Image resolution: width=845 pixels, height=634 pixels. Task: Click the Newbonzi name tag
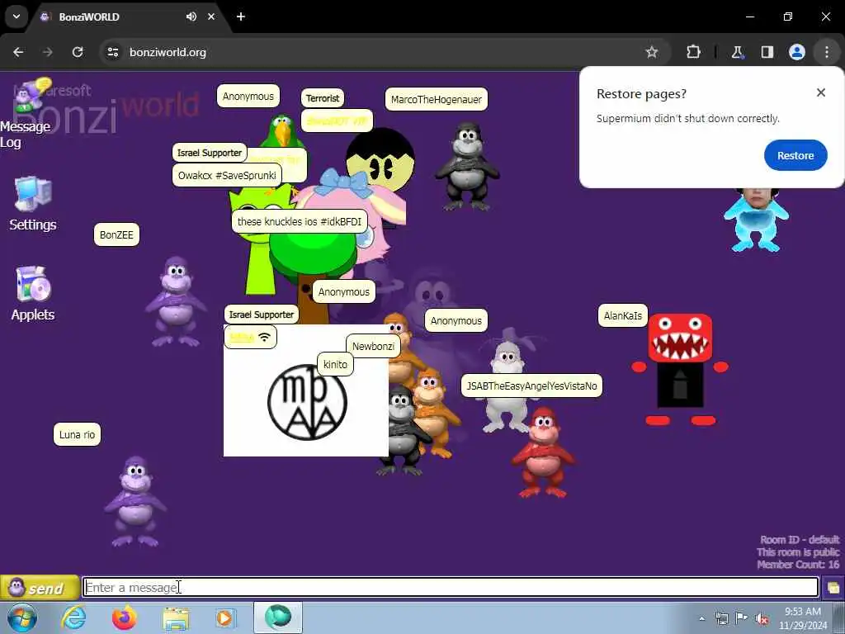click(x=374, y=346)
